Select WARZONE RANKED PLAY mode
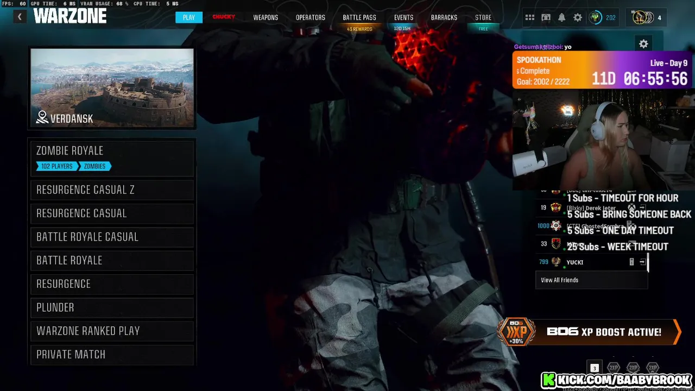The height and width of the screenshot is (391, 695). pyautogui.click(x=112, y=331)
